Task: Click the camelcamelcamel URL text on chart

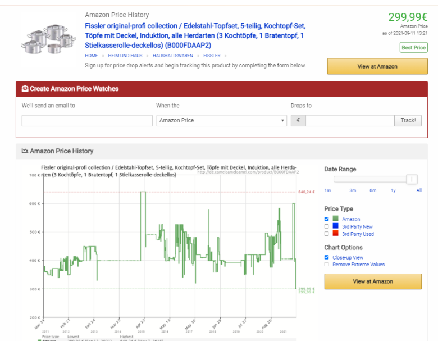Action: coord(248,172)
